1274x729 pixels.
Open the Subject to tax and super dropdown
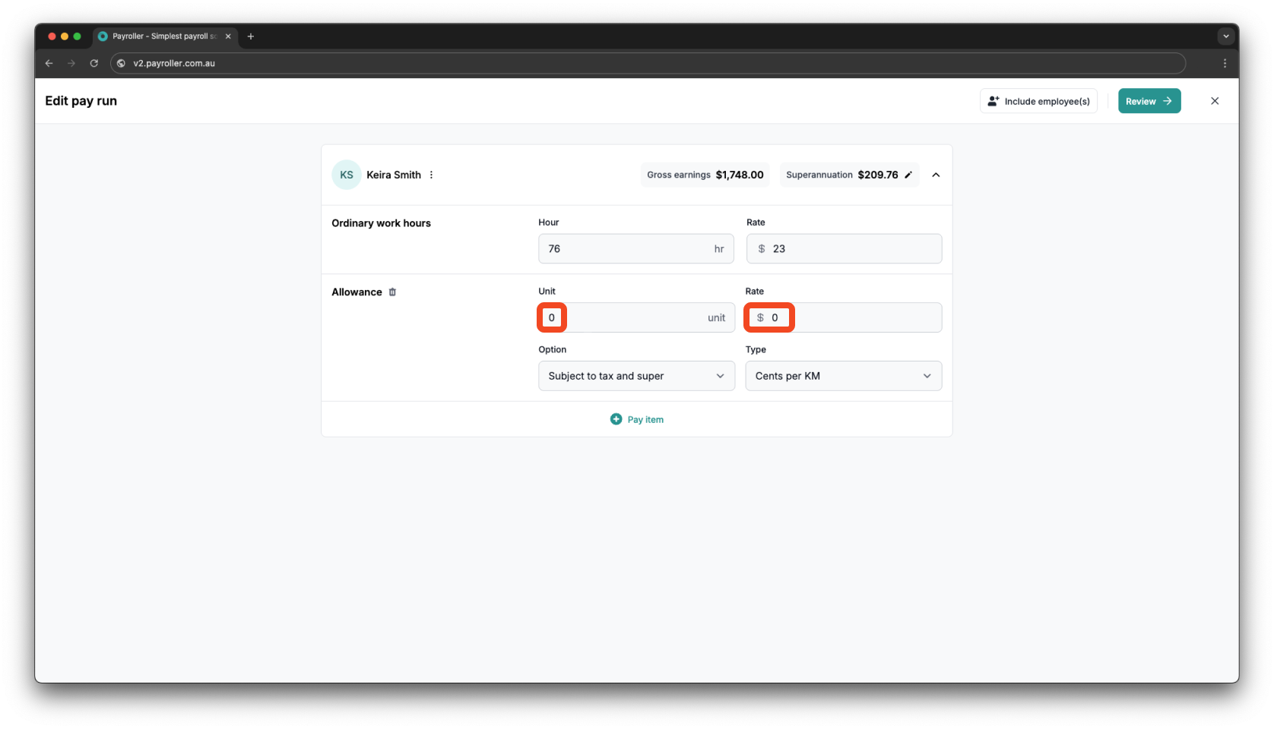click(636, 376)
